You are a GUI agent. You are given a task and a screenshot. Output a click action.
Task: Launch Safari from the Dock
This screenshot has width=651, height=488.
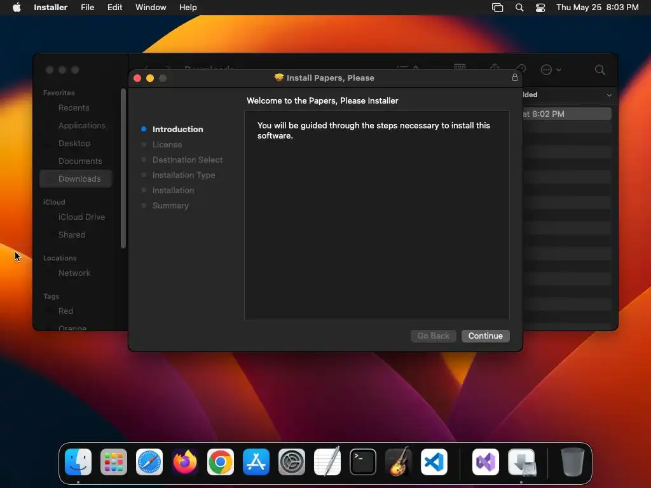(149, 461)
